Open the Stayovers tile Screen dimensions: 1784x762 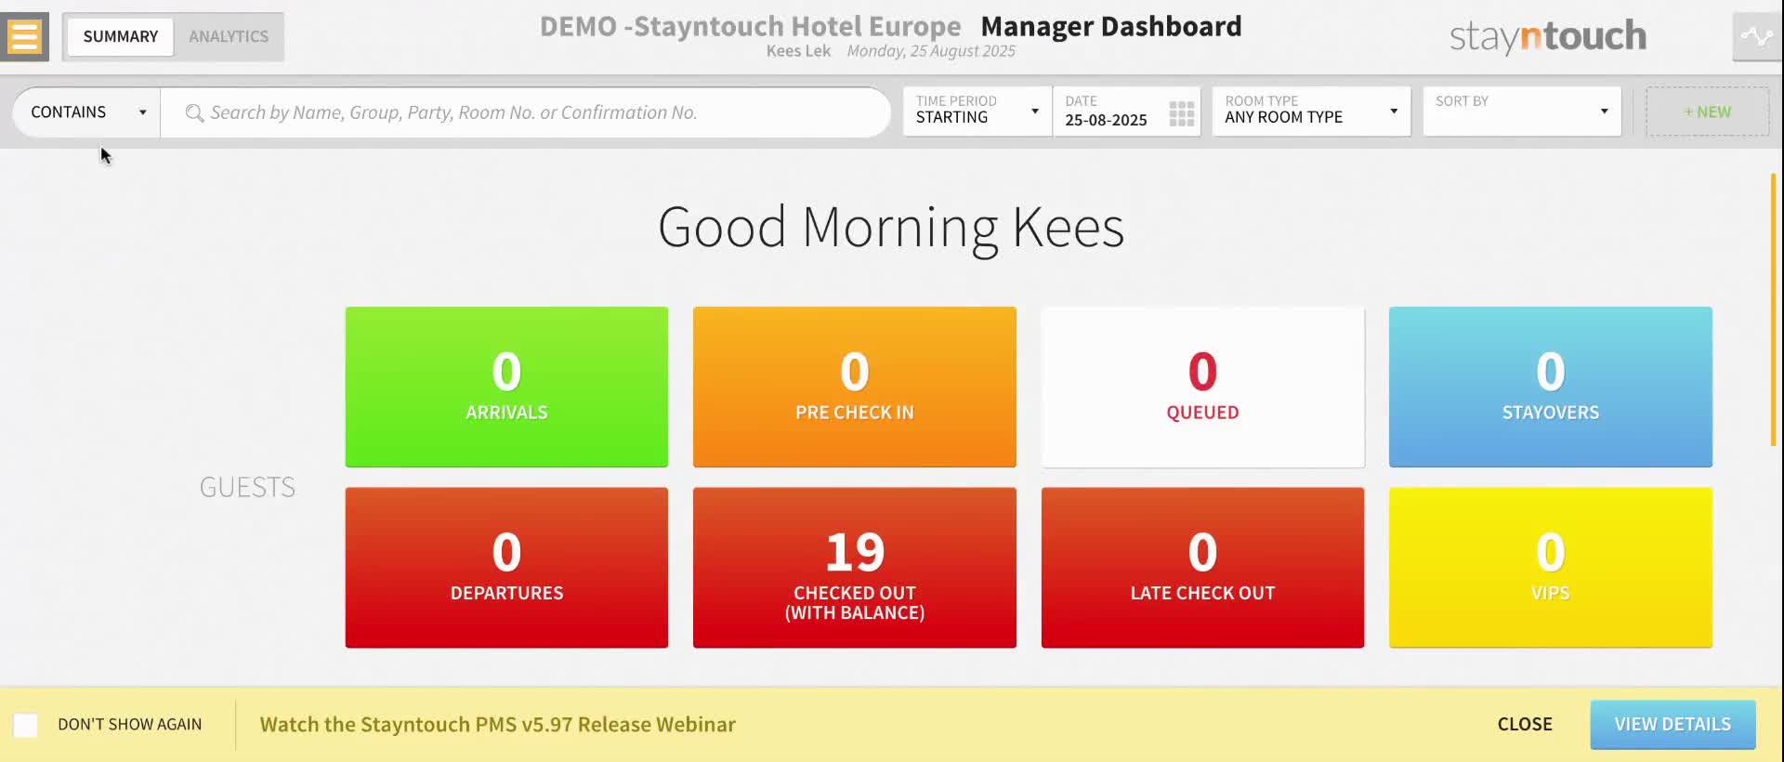(x=1551, y=387)
